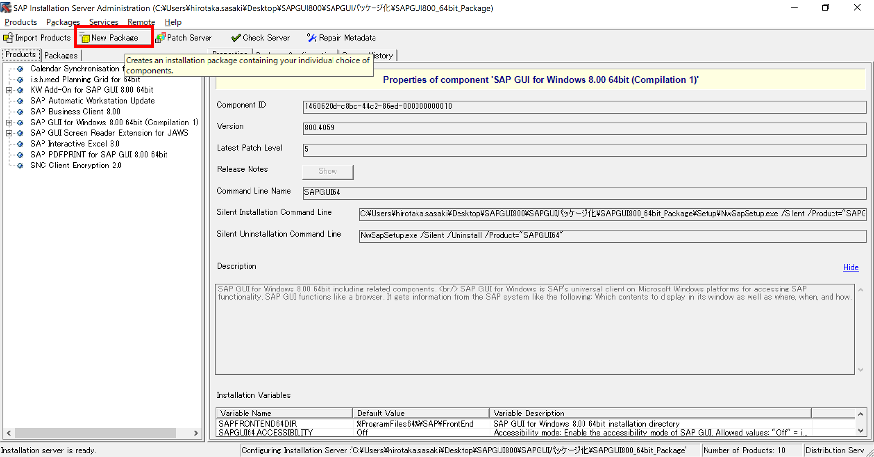Click the icon beside SAP GUI for Windows 8.00
Viewport: 874px width, 457px height.
point(20,123)
